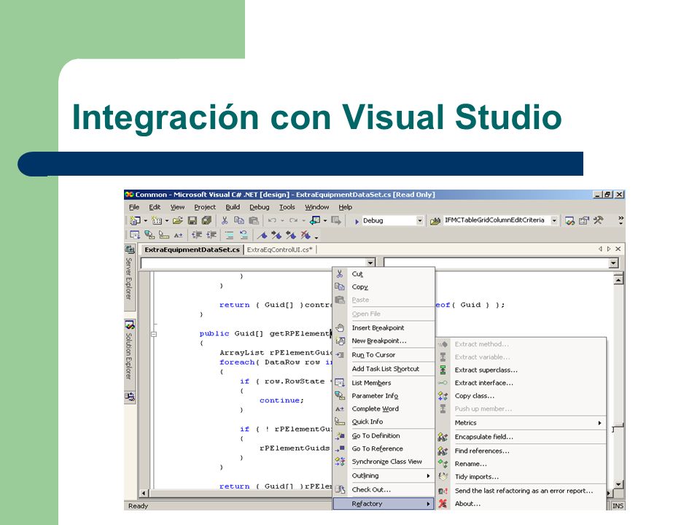Open the Window menu
The image size is (700, 525).
pyautogui.click(x=317, y=207)
